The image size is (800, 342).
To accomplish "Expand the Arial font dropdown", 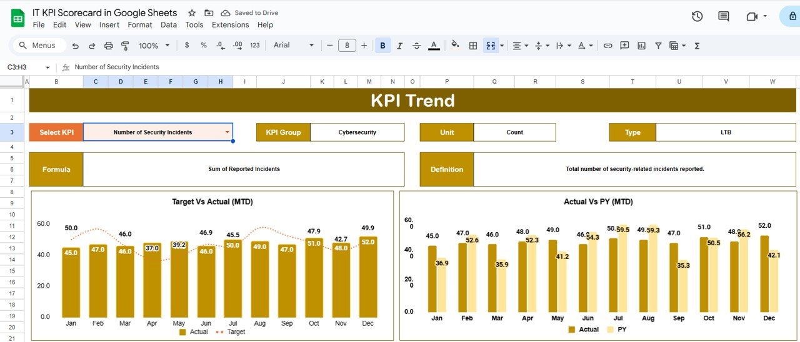I will click(x=294, y=46).
